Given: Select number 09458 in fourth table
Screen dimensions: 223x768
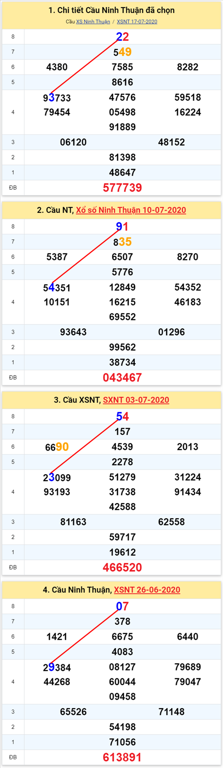Looking at the screenshot, I should coord(122,696).
